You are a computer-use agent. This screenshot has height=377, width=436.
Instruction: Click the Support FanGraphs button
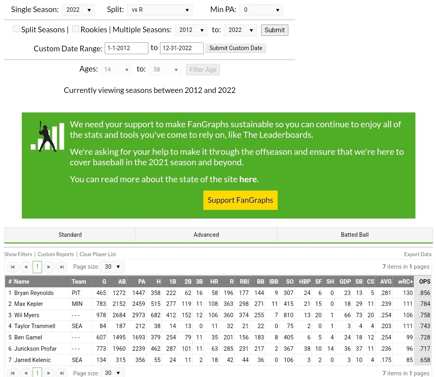click(x=240, y=200)
